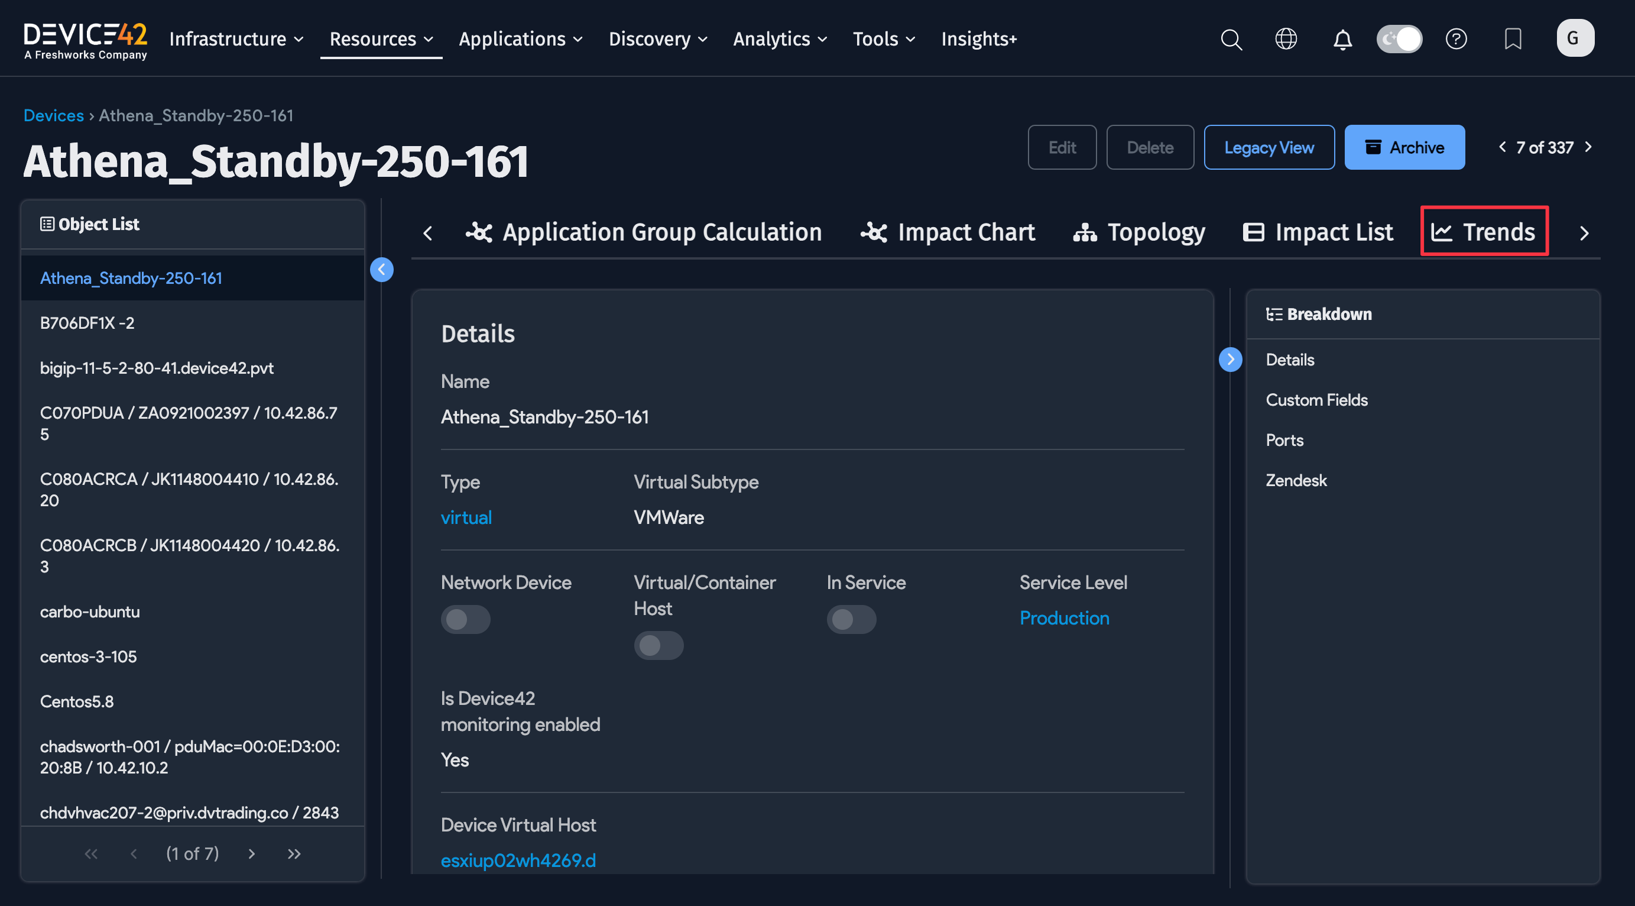Screen dimensions: 1635x906
Task: Click the globe language icon
Action: coord(1286,40)
